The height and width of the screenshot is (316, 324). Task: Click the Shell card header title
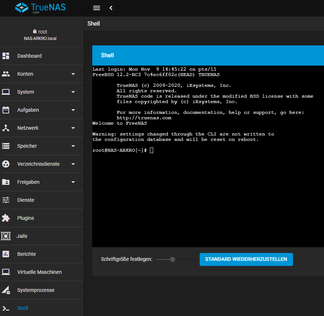tap(107, 55)
